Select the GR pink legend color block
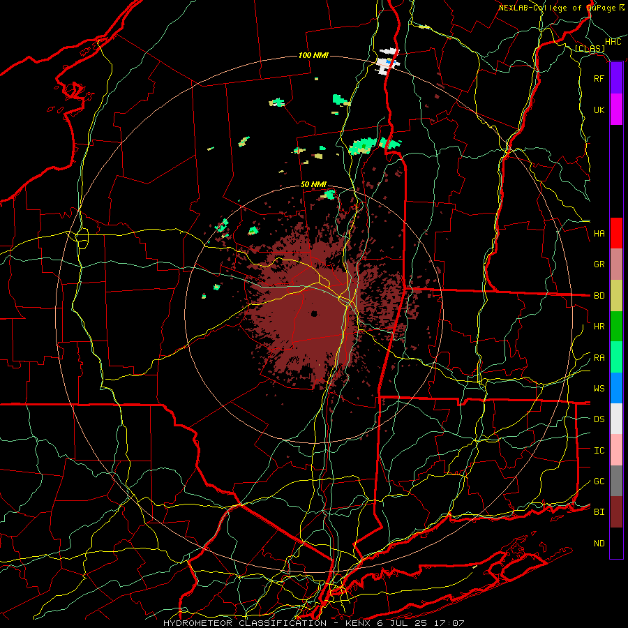 pyautogui.click(x=616, y=264)
